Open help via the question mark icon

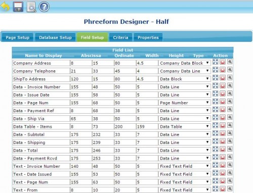(44, 7)
